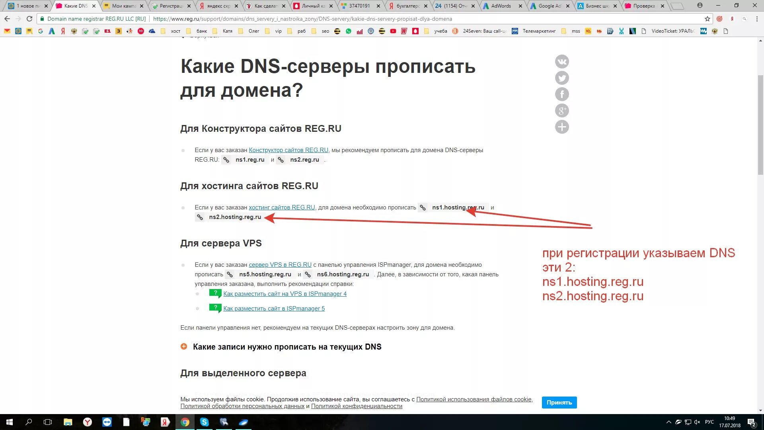Open 'seo' bookmark folder

tap(321, 31)
